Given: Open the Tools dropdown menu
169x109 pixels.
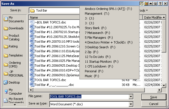Looking at the screenshot, I should 143,10.
